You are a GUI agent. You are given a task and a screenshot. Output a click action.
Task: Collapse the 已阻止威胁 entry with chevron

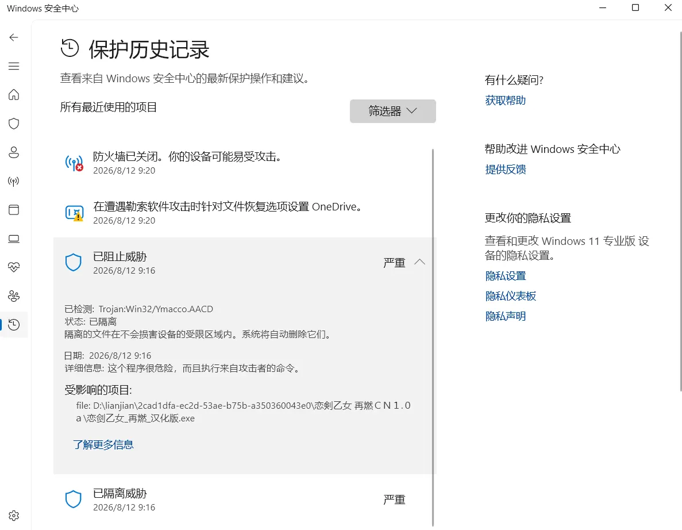420,262
